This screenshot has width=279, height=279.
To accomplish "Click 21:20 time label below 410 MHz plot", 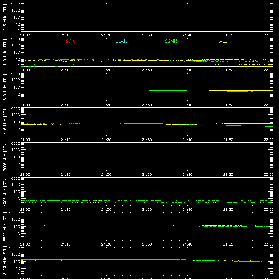I will pyautogui.click(x=106, y=70).
